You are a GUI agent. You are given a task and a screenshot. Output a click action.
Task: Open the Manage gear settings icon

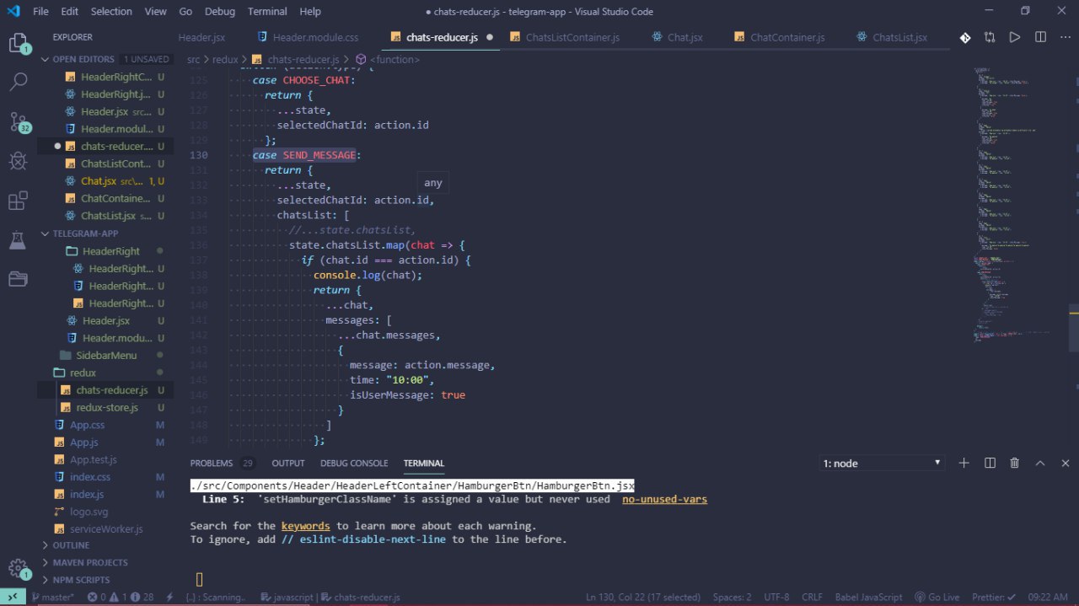[18, 567]
